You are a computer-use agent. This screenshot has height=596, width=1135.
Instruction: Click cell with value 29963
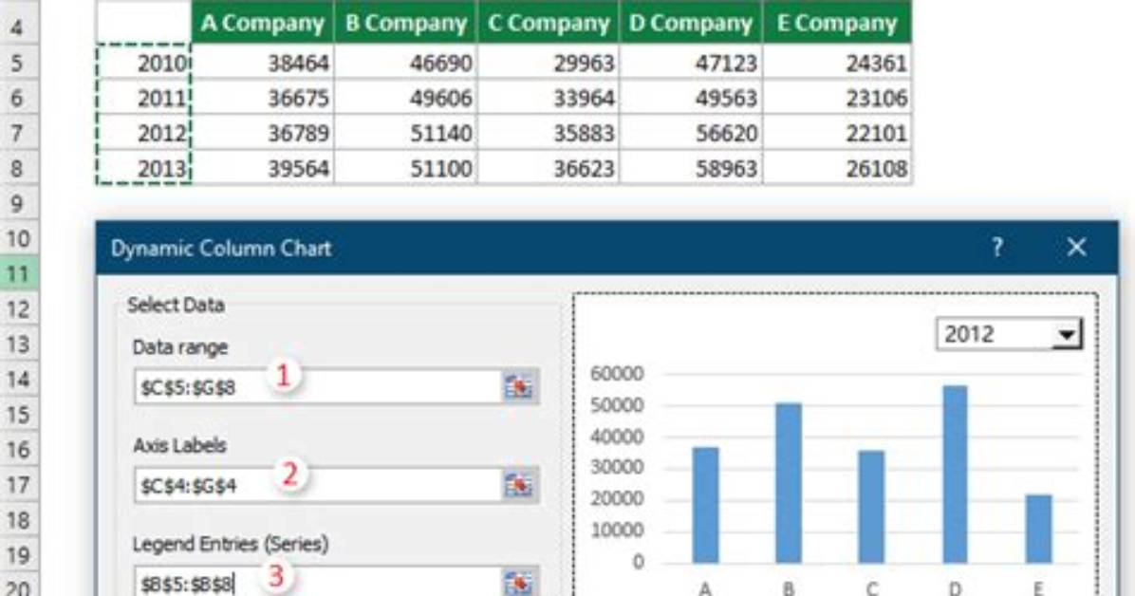549,63
